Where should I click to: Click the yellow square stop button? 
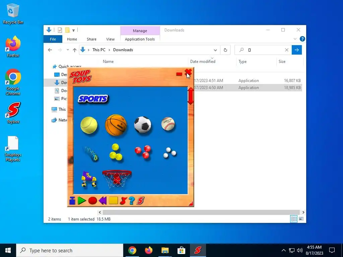(113, 201)
